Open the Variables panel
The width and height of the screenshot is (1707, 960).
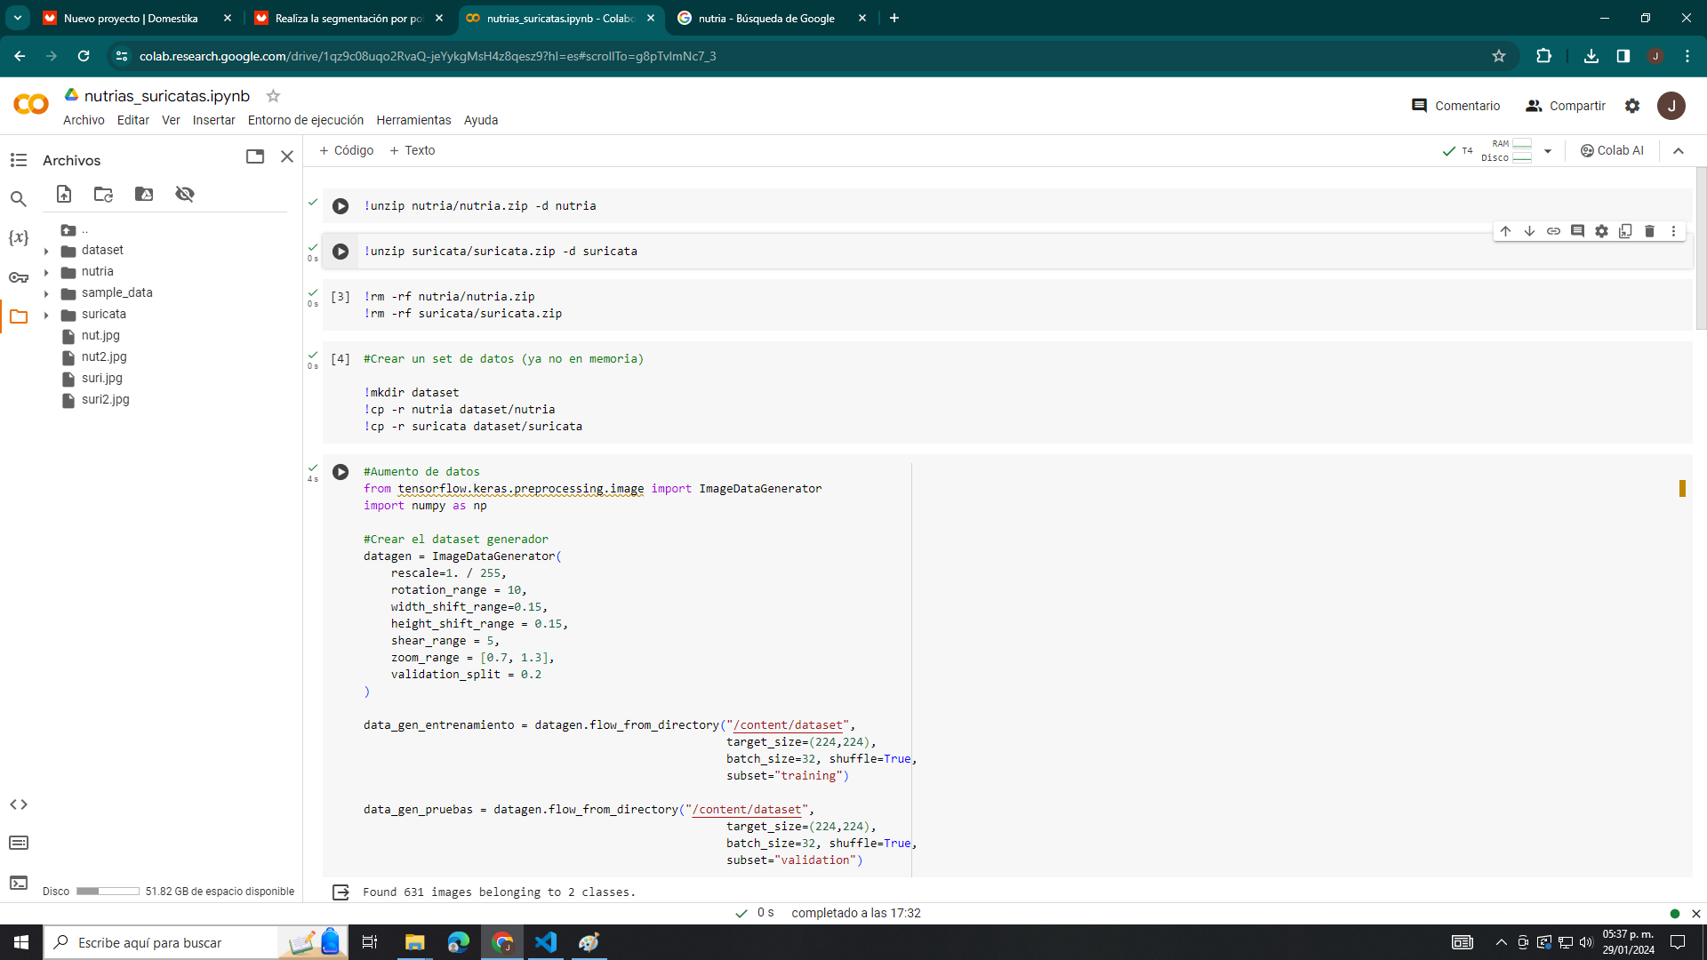[19, 237]
